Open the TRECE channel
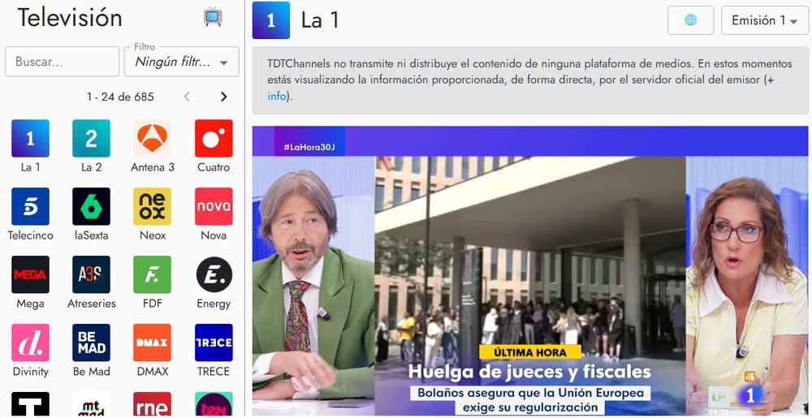This screenshot has height=418, width=812. (x=214, y=343)
